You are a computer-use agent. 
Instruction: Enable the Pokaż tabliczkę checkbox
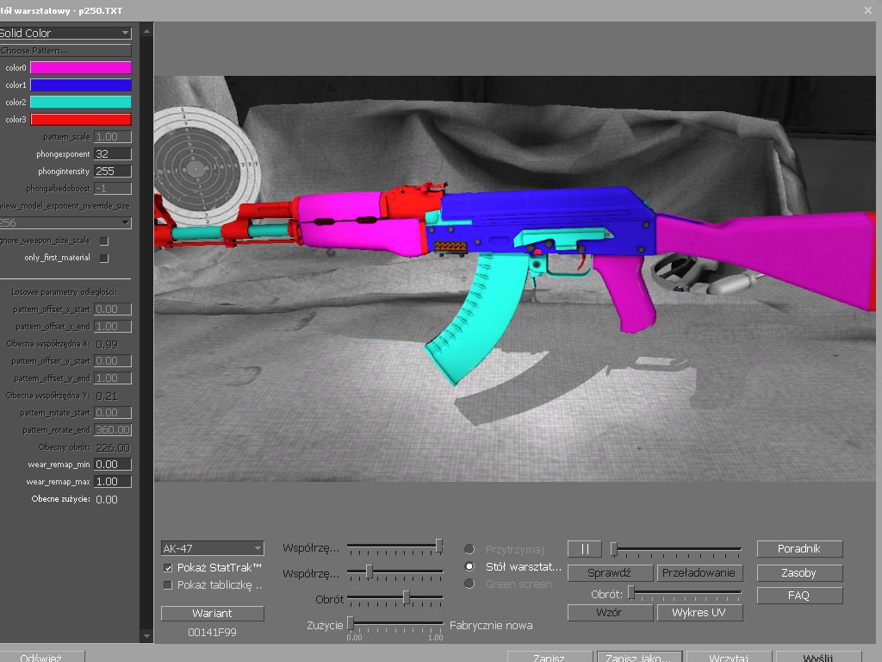point(168,585)
